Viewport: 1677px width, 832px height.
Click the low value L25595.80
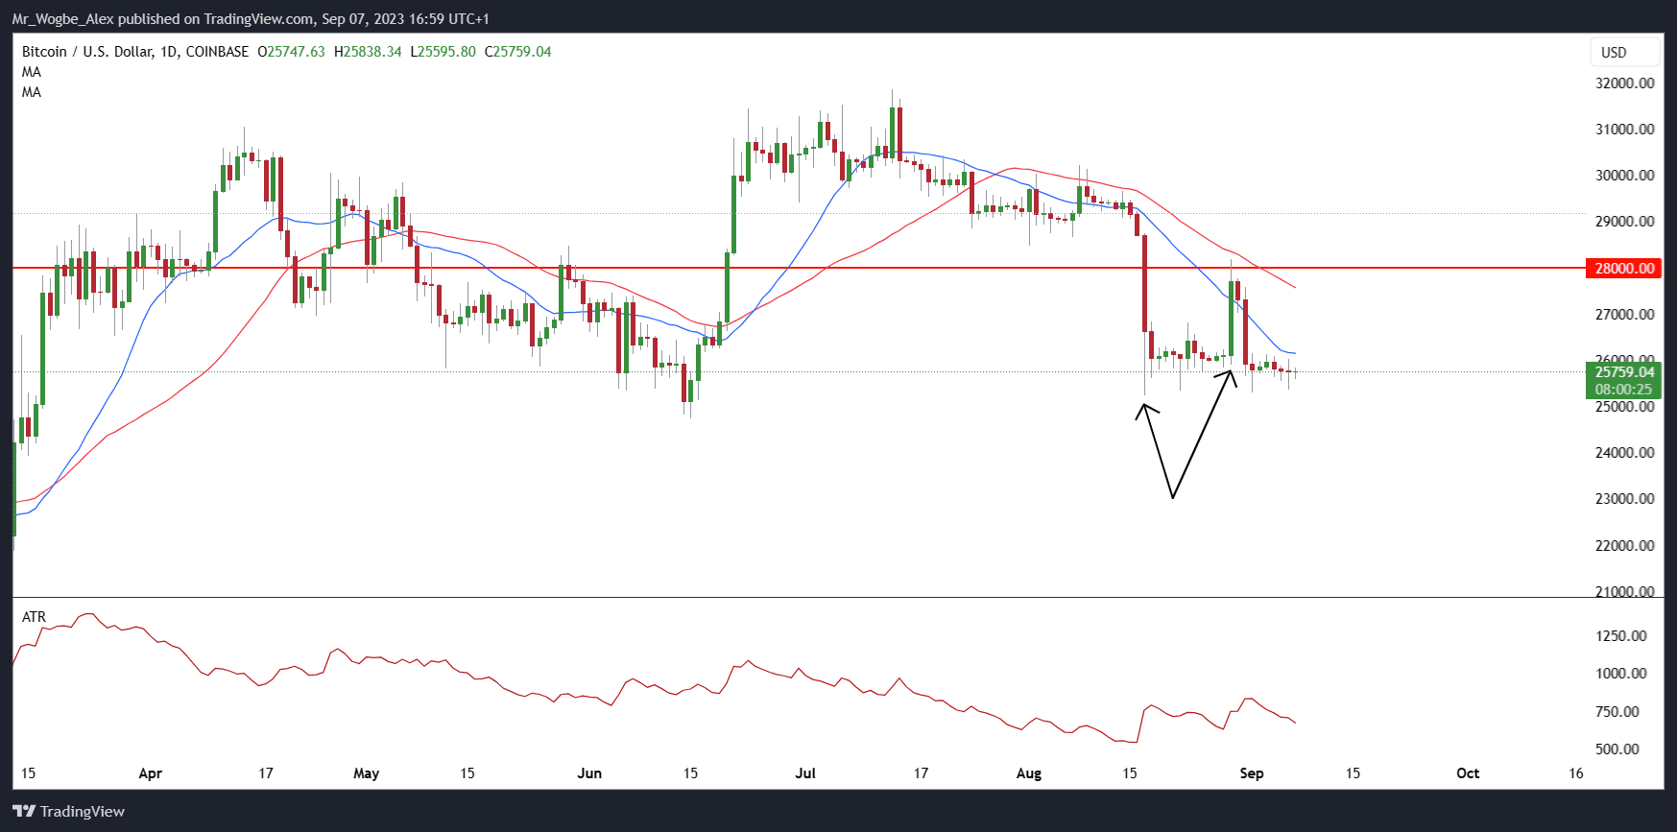443,52
